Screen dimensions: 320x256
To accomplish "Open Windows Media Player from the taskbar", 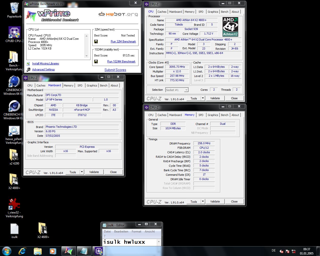I will coord(53,251).
